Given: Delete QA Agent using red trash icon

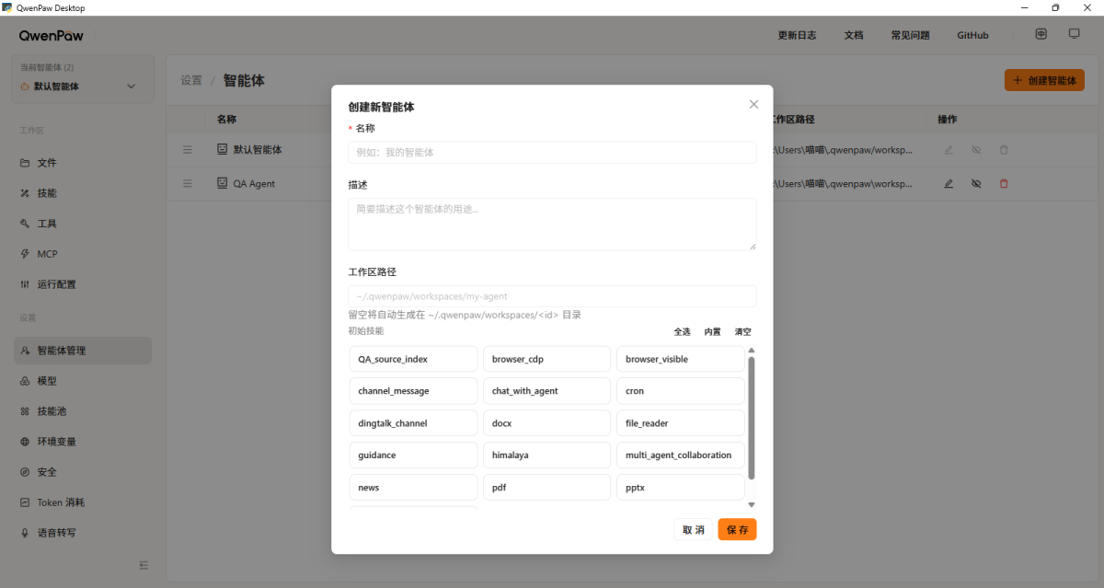Looking at the screenshot, I should point(1004,183).
